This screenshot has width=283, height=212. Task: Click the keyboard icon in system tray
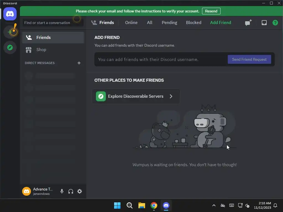tap(232, 205)
